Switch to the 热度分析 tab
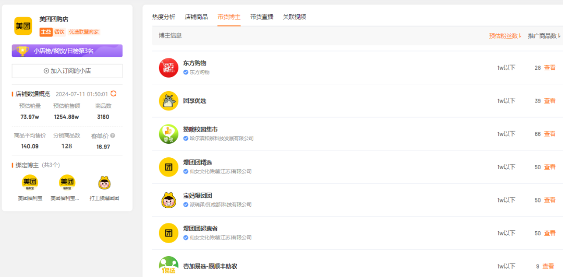 pyautogui.click(x=164, y=17)
